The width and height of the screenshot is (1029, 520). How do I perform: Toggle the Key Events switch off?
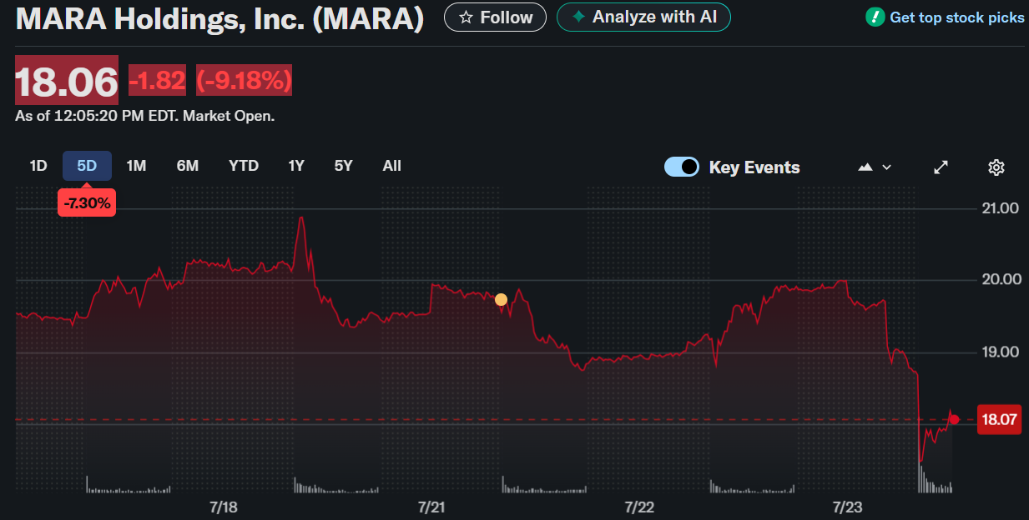point(682,167)
